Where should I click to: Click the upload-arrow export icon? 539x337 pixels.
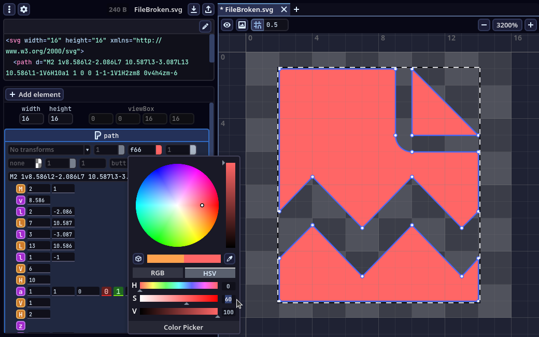[208, 9]
